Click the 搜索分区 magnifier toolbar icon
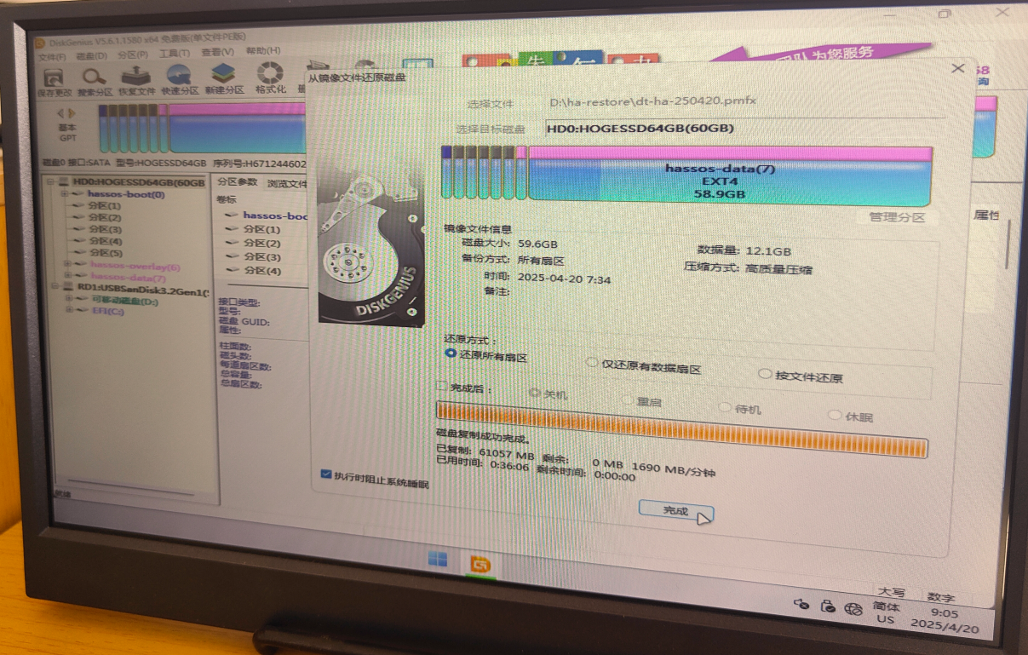The height and width of the screenshot is (655, 1028). pos(95,78)
